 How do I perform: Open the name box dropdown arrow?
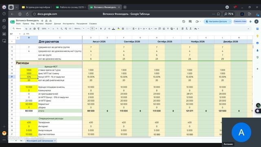[x=20, y=34]
